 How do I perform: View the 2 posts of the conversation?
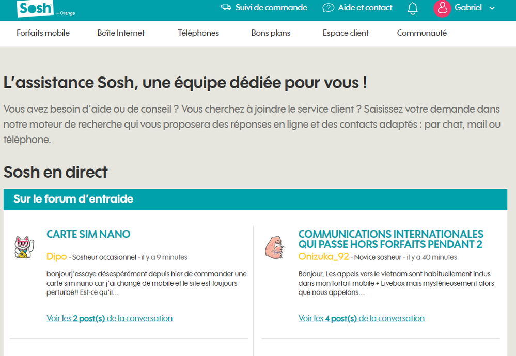[x=110, y=318]
